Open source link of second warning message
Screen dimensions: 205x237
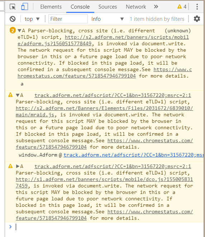113,96
